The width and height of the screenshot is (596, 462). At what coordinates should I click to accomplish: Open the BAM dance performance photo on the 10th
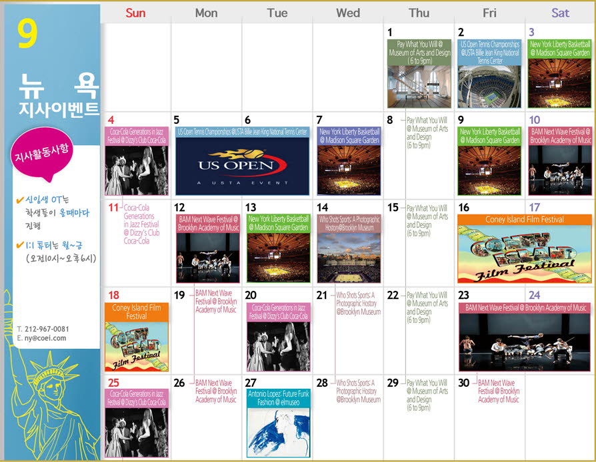(560, 170)
